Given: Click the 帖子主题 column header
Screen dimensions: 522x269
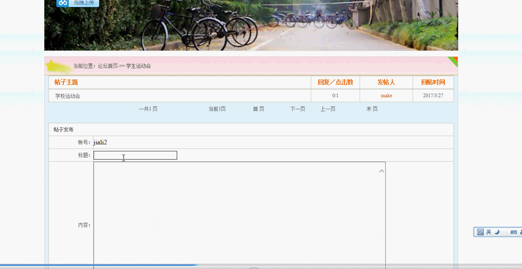Looking at the screenshot, I should tap(66, 82).
